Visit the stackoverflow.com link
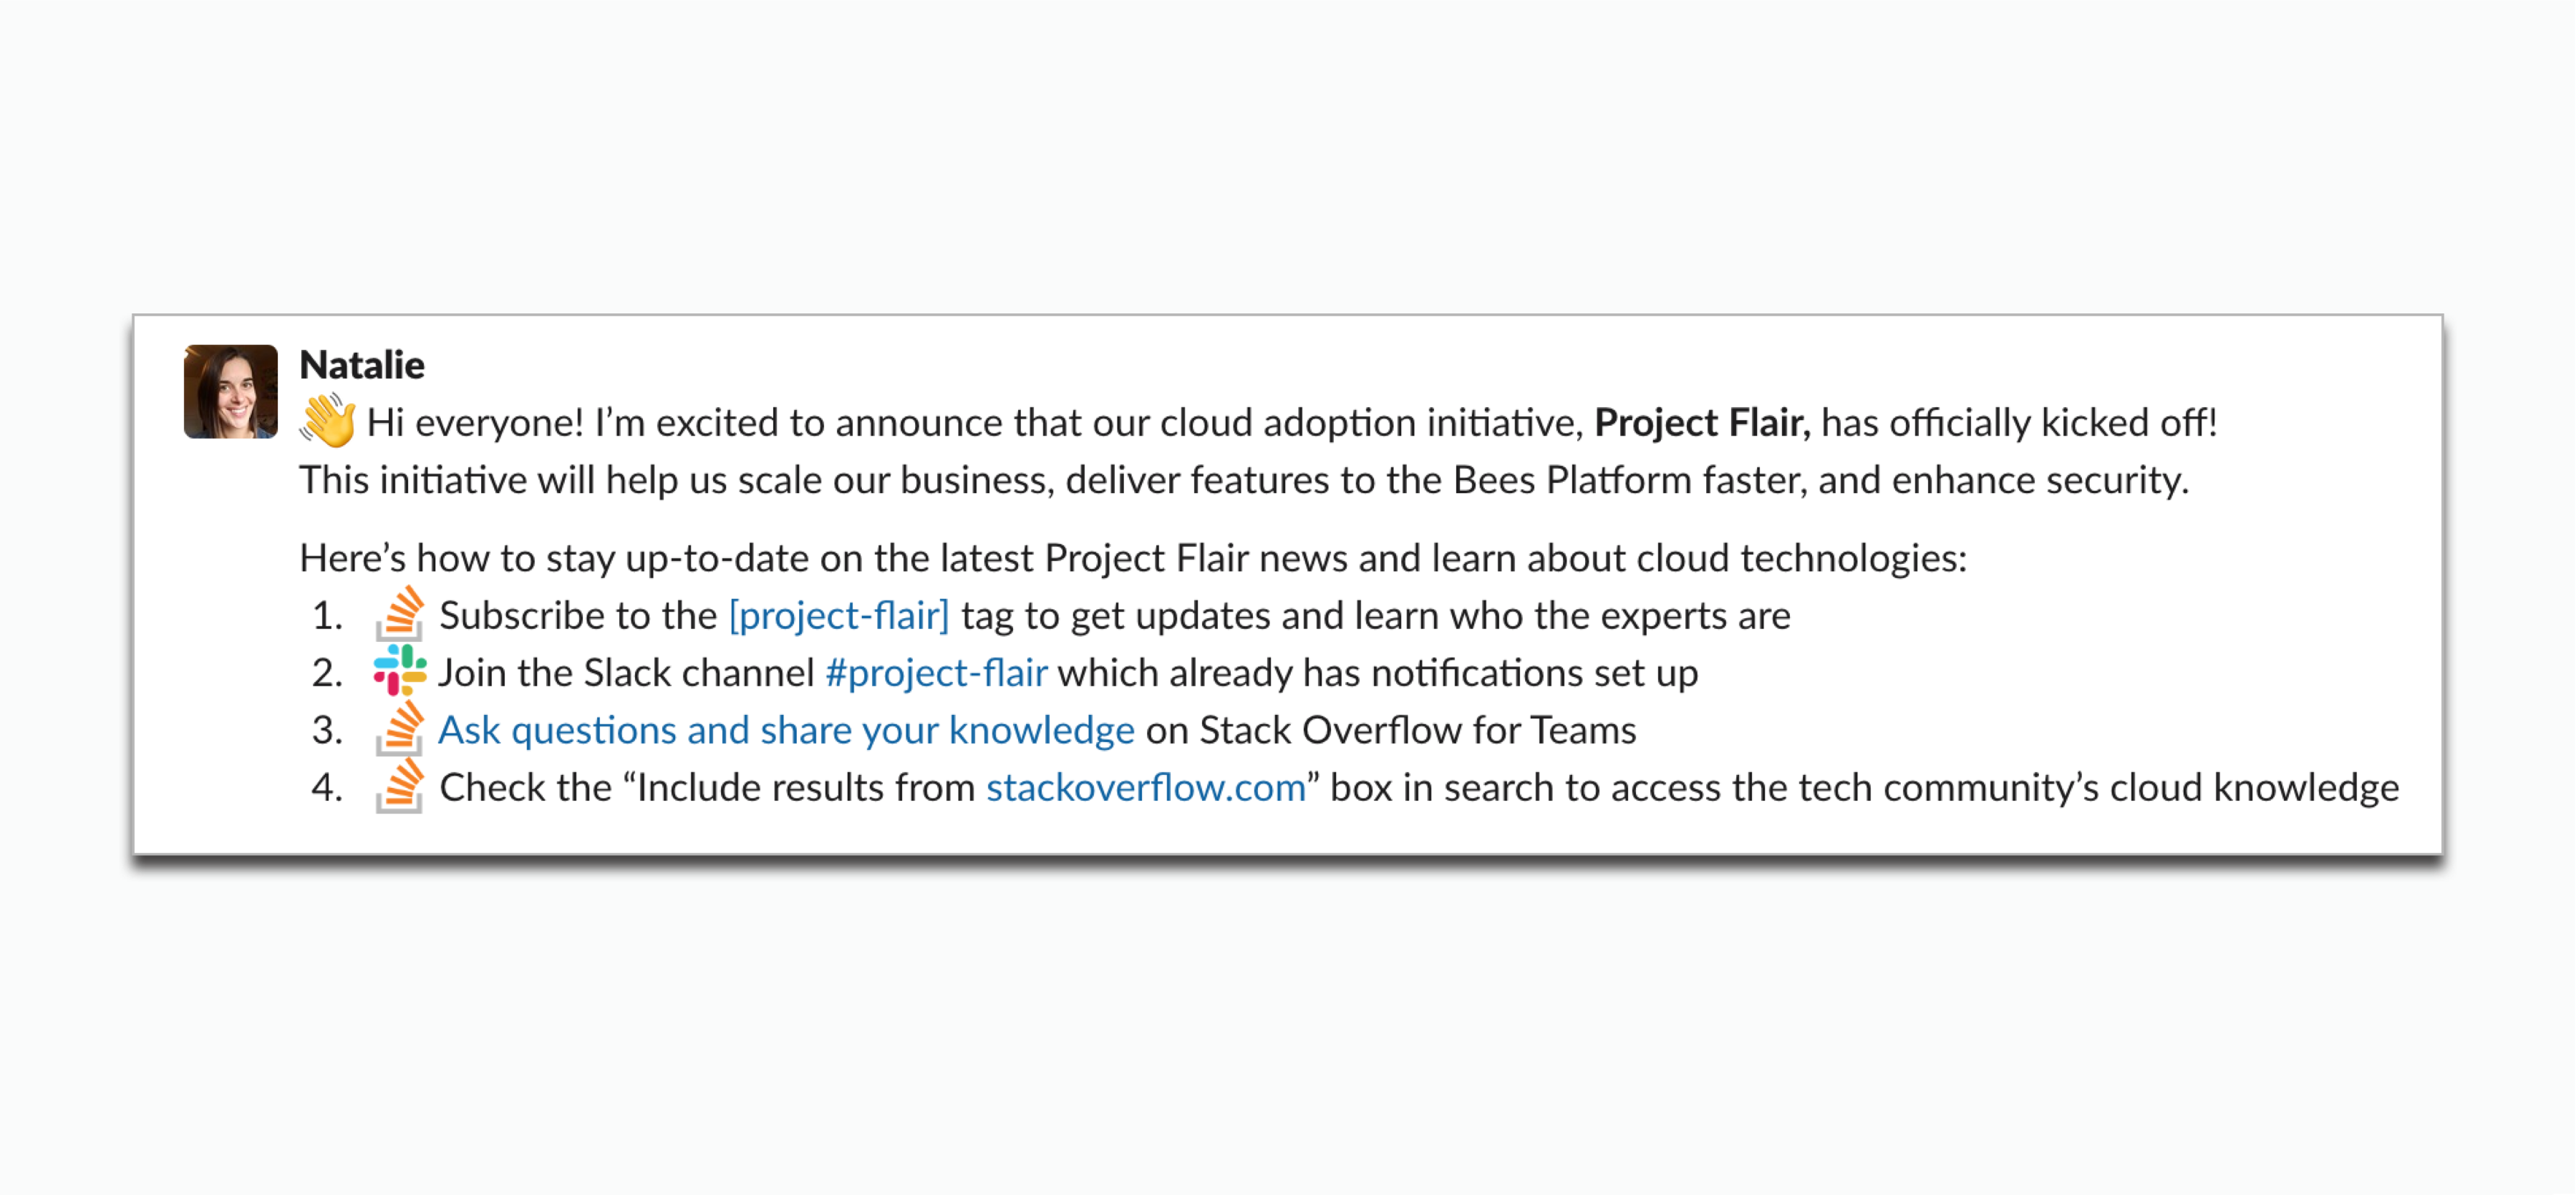This screenshot has width=2576, height=1195. coord(1146,789)
